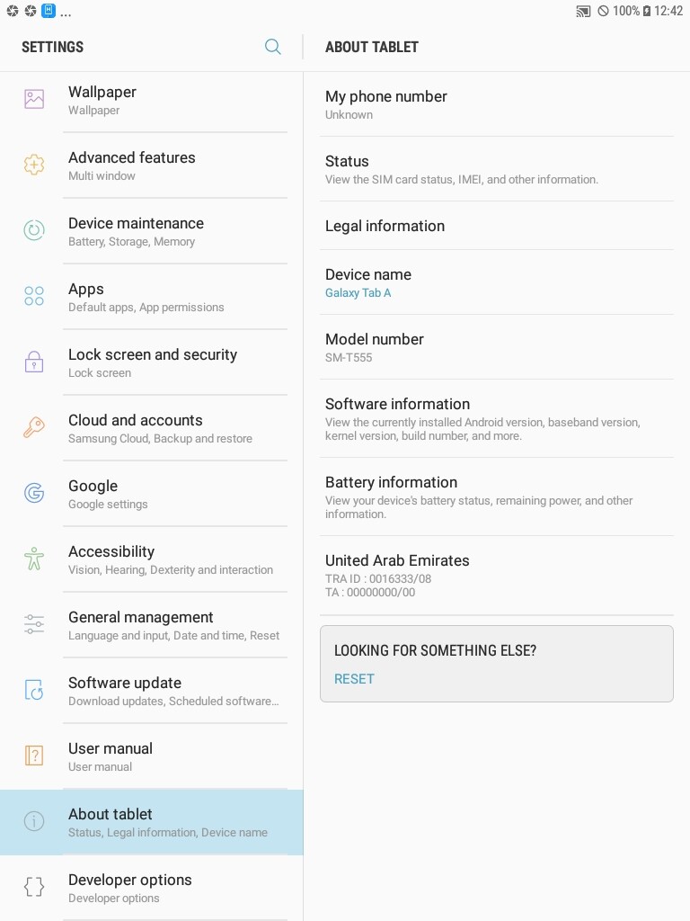Tap the Device maintenance circular icon
Viewport: 690px width, 921px height.
tap(34, 230)
